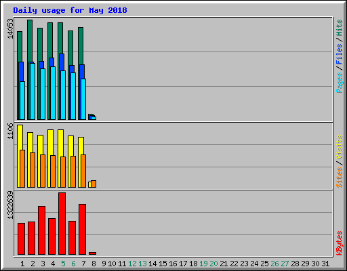Viewport: 347px width, 271px height.
Task: Click day 23 on the x-axis
Action: point(244,264)
